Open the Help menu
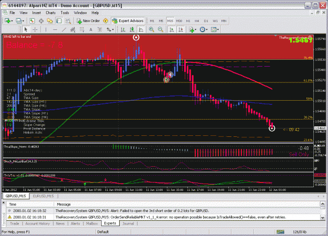This screenshot has height=236, width=328. 95,13
